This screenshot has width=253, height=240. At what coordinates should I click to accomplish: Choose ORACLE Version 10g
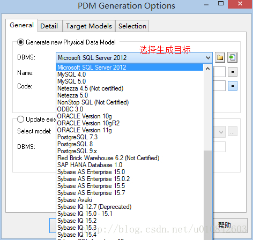pyautogui.click(x=130, y=116)
